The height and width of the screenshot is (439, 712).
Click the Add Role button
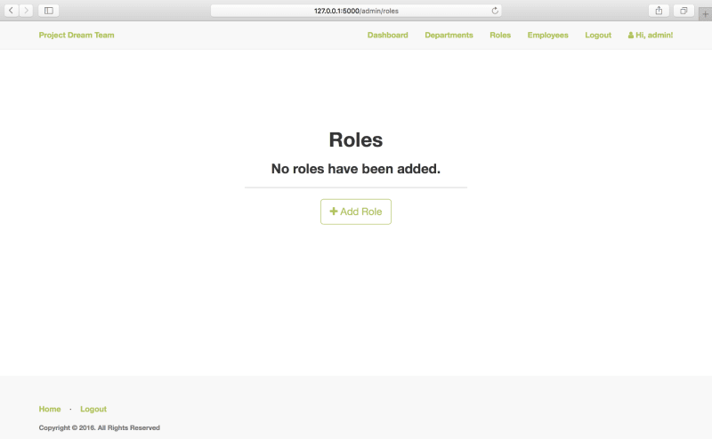tap(356, 212)
